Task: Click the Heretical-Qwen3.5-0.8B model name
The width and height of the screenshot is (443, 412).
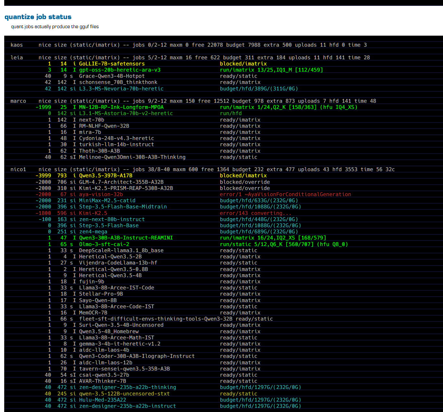Action: 114,269
